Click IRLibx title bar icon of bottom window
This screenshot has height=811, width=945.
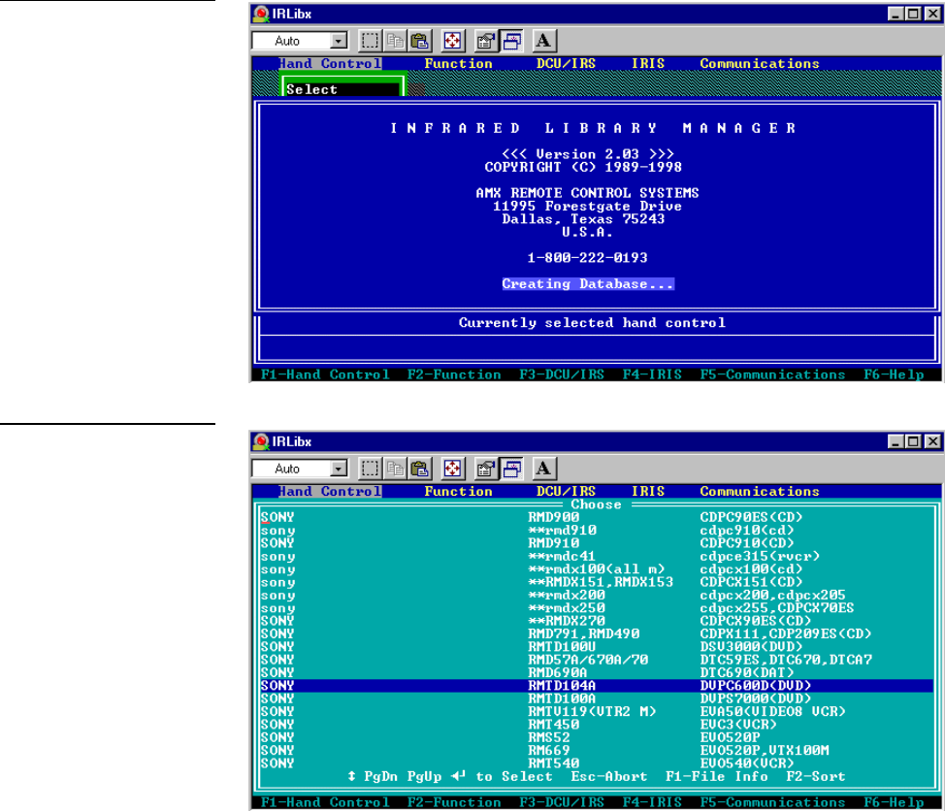click(x=261, y=441)
